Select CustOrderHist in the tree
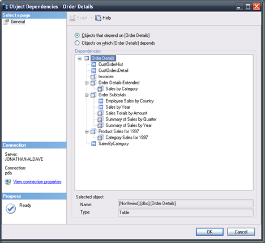Image resolution: width=265 pixels, height=243 pixels. (x=110, y=65)
